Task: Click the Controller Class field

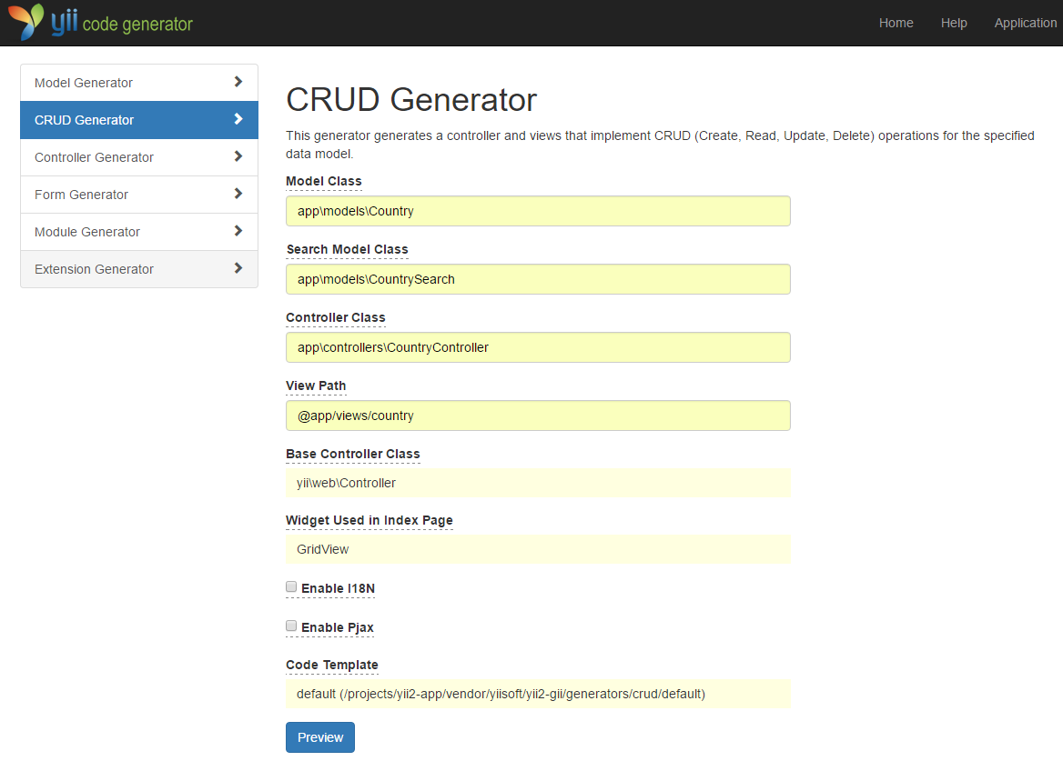Action: pos(537,346)
